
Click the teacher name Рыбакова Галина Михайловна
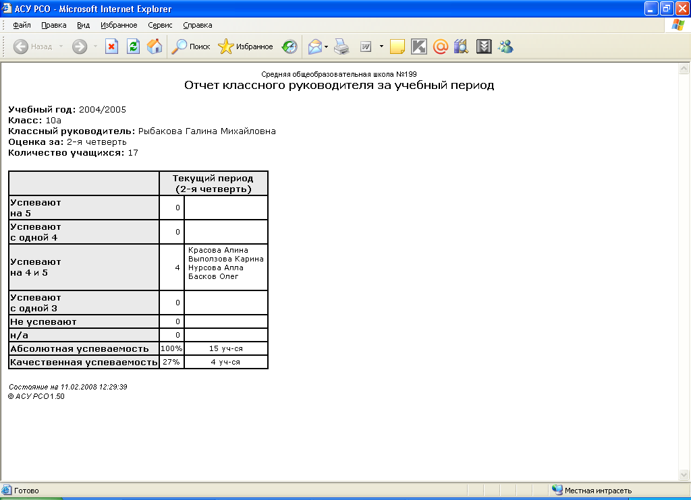[207, 131]
